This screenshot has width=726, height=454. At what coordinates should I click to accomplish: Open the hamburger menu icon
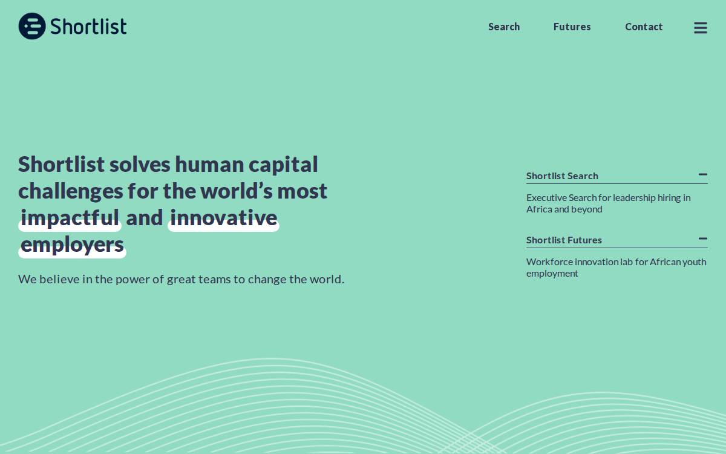point(701,28)
